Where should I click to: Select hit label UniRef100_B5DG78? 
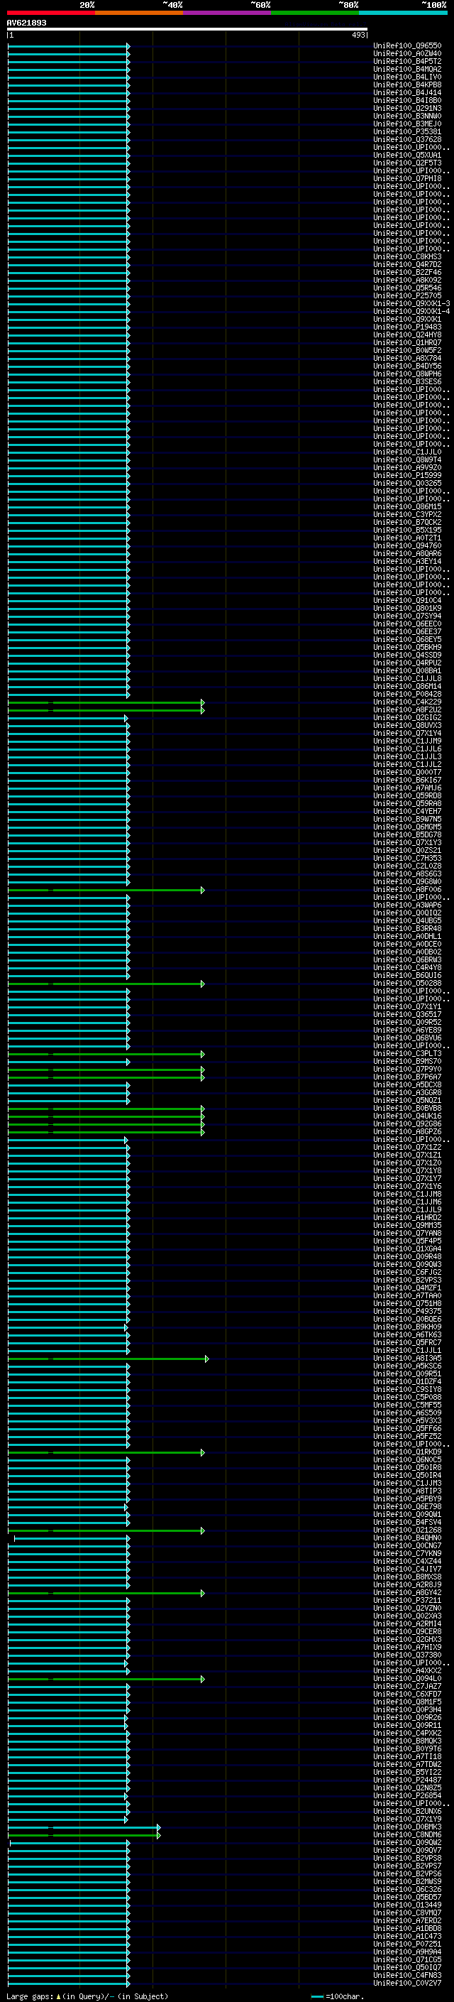(x=407, y=834)
